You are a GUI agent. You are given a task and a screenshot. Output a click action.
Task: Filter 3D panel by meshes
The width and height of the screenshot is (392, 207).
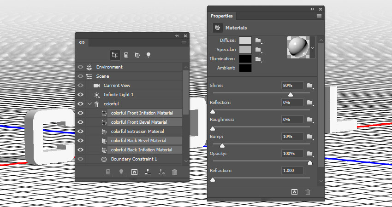point(126,55)
